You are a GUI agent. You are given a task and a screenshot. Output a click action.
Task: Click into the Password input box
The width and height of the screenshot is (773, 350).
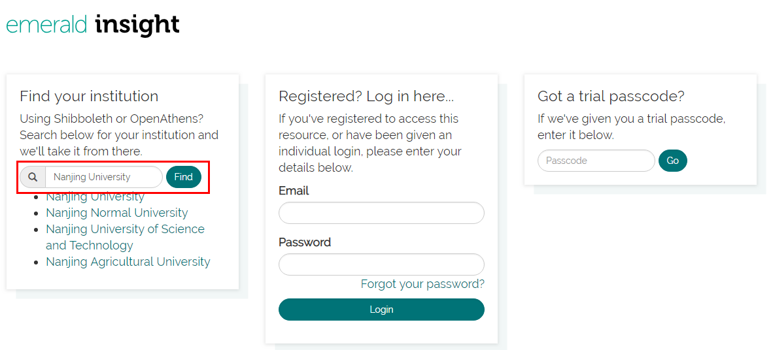[x=381, y=264]
